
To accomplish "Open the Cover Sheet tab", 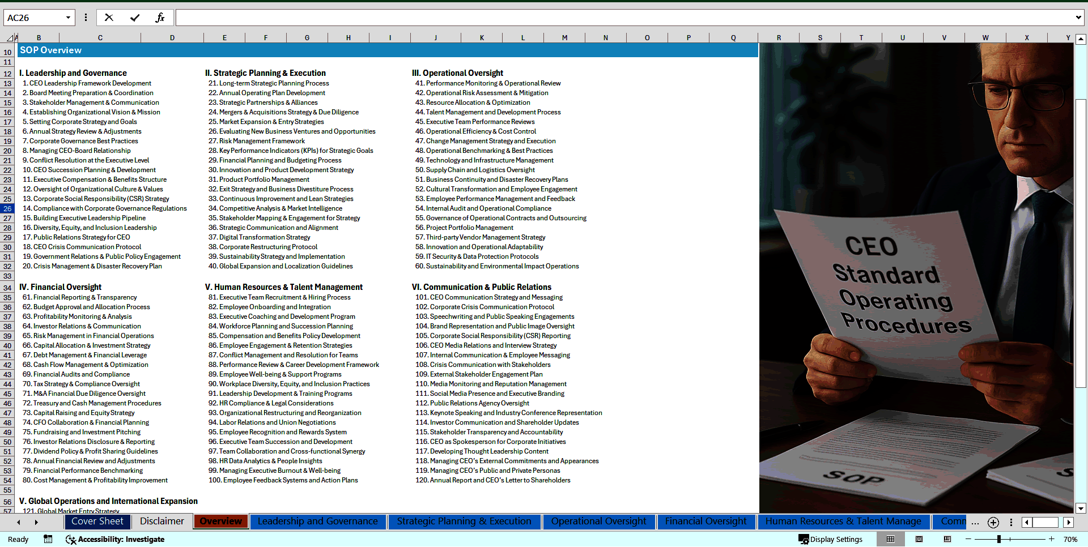I will pos(97,522).
